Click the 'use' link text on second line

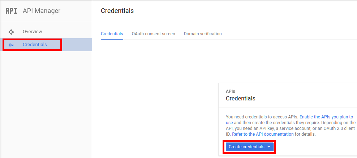pyautogui.click(x=229, y=123)
